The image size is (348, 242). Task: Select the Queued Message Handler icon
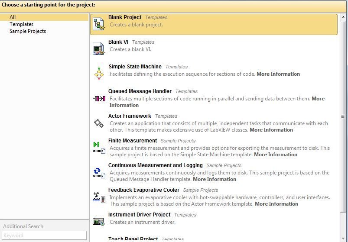[99, 99]
